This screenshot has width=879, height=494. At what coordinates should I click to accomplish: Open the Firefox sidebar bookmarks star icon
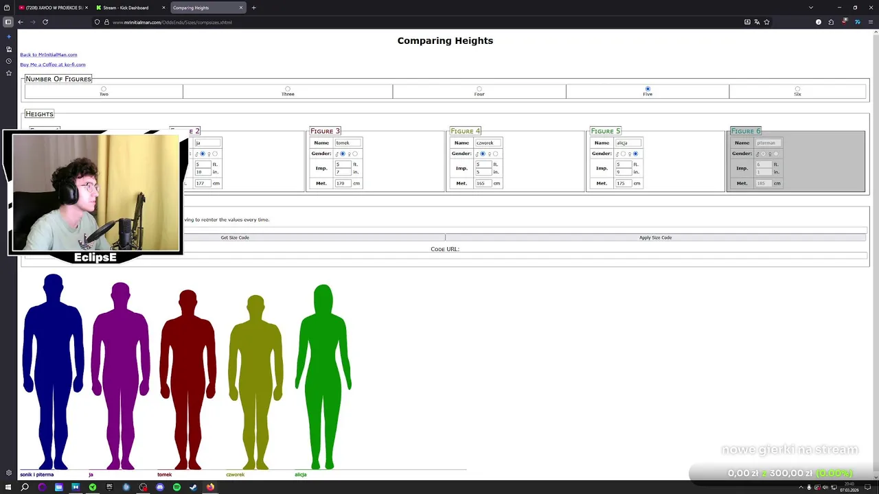(8, 73)
